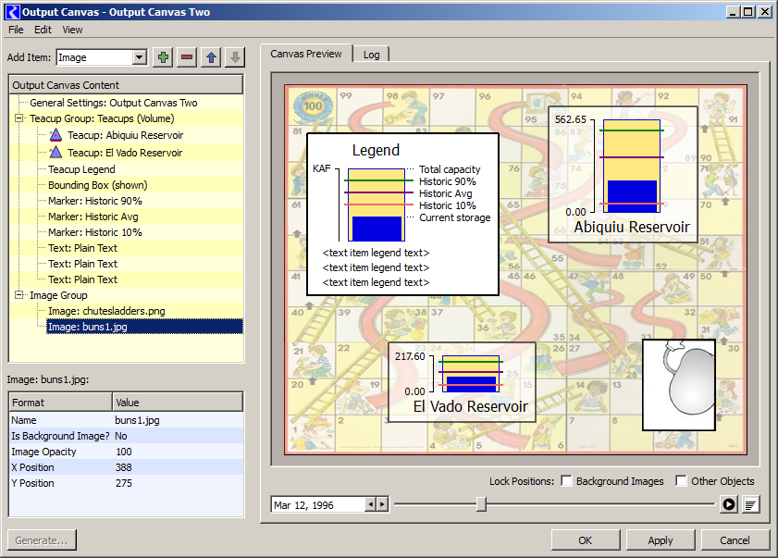This screenshot has height=558, width=778.
Task: Open the Edit menu
Action: [x=43, y=30]
